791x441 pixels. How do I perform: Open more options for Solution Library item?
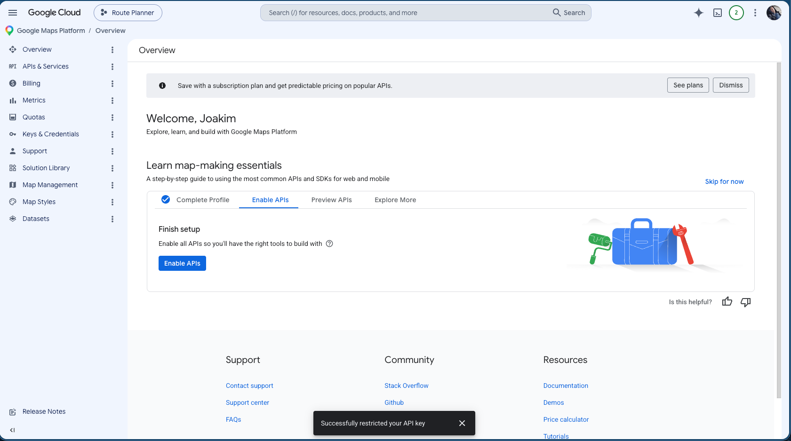[112, 168]
